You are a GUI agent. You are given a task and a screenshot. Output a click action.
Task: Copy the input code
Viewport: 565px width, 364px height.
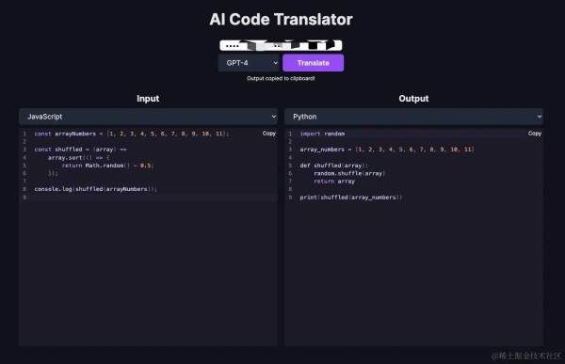click(268, 134)
